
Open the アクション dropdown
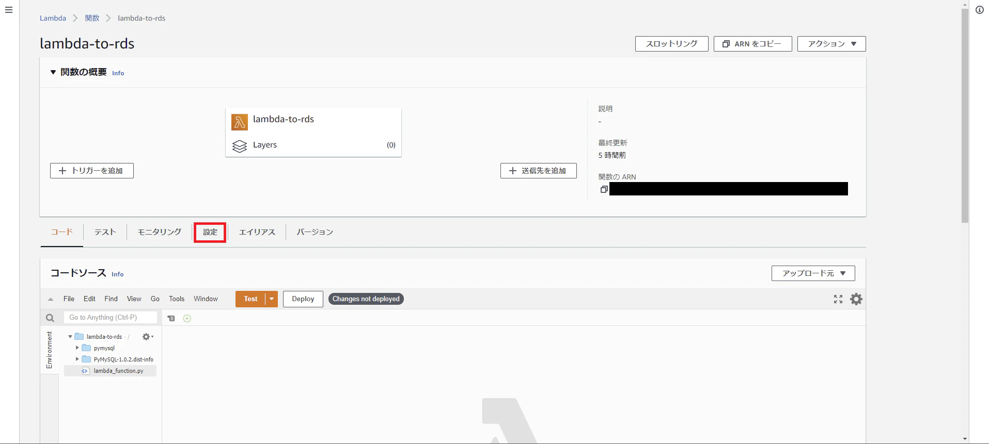click(x=831, y=44)
